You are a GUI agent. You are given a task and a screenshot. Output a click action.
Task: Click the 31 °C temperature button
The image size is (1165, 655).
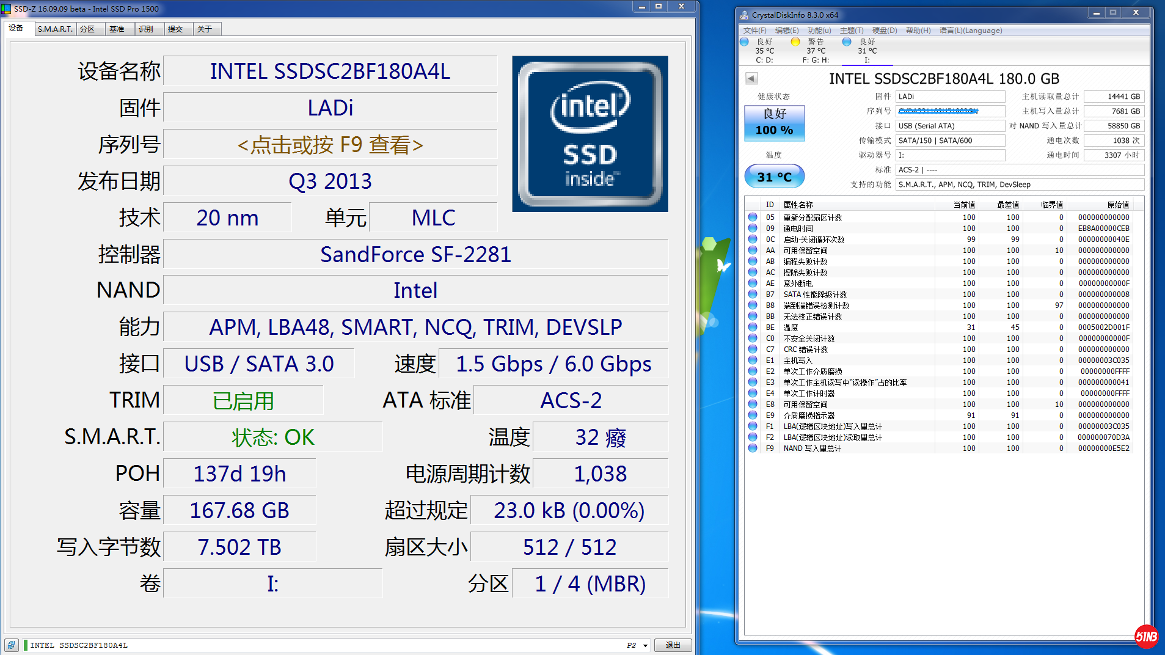pos(774,177)
